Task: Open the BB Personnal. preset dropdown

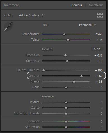Action: tap(87, 25)
